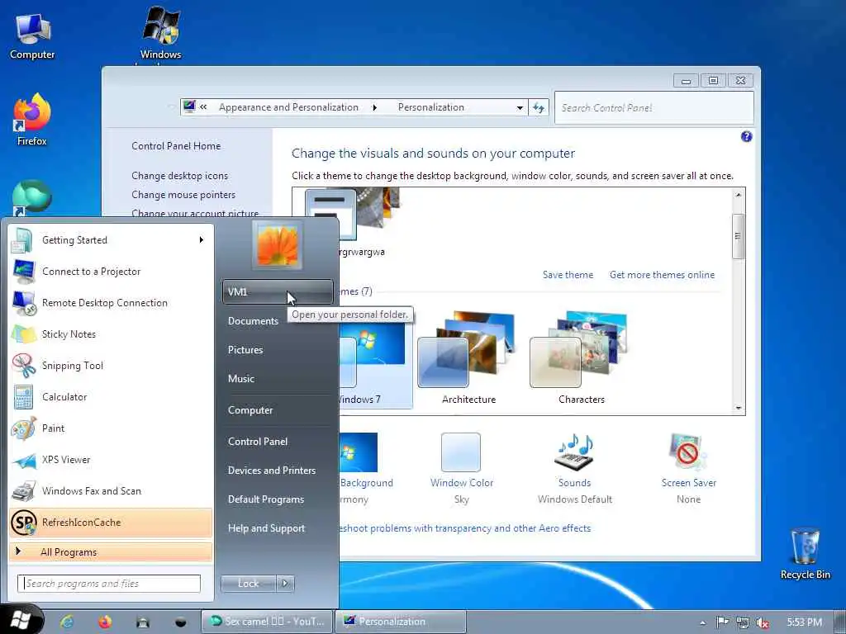Image resolution: width=846 pixels, height=634 pixels.
Task: Expand the Getting Started submenu arrow
Action: click(x=202, y=239)
